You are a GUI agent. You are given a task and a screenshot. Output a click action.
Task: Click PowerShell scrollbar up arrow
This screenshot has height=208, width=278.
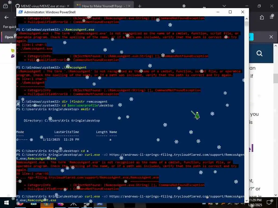tap(247, 19)
